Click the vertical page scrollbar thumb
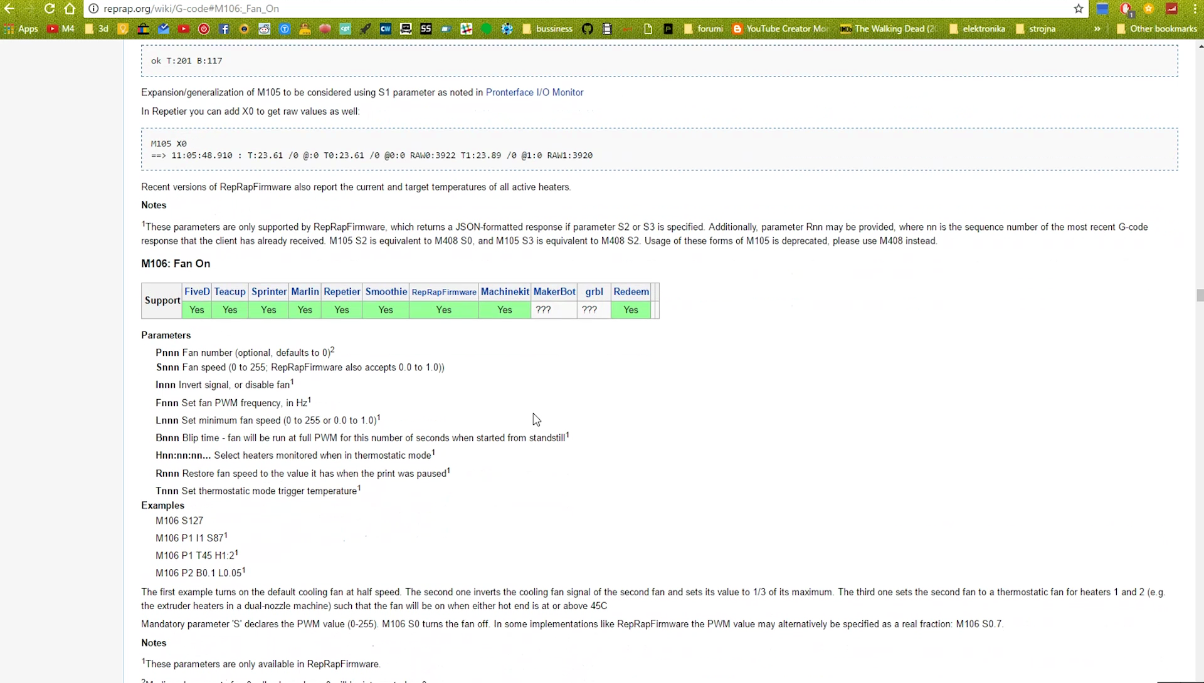 pos(1200,295)
